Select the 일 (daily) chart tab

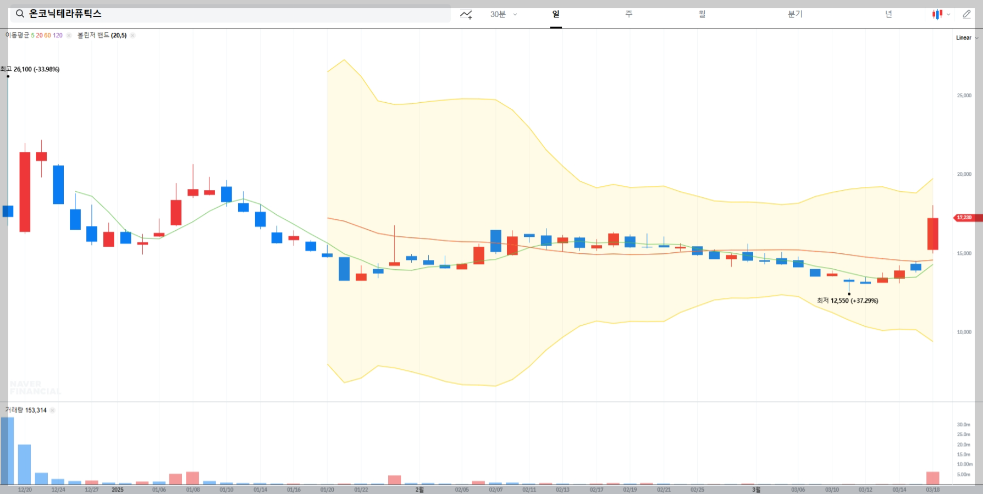click(556, 14)
